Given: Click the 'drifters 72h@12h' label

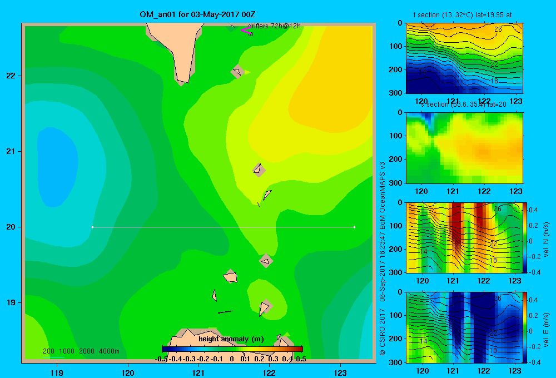Looking at the screenshot, I should [274, 26].
